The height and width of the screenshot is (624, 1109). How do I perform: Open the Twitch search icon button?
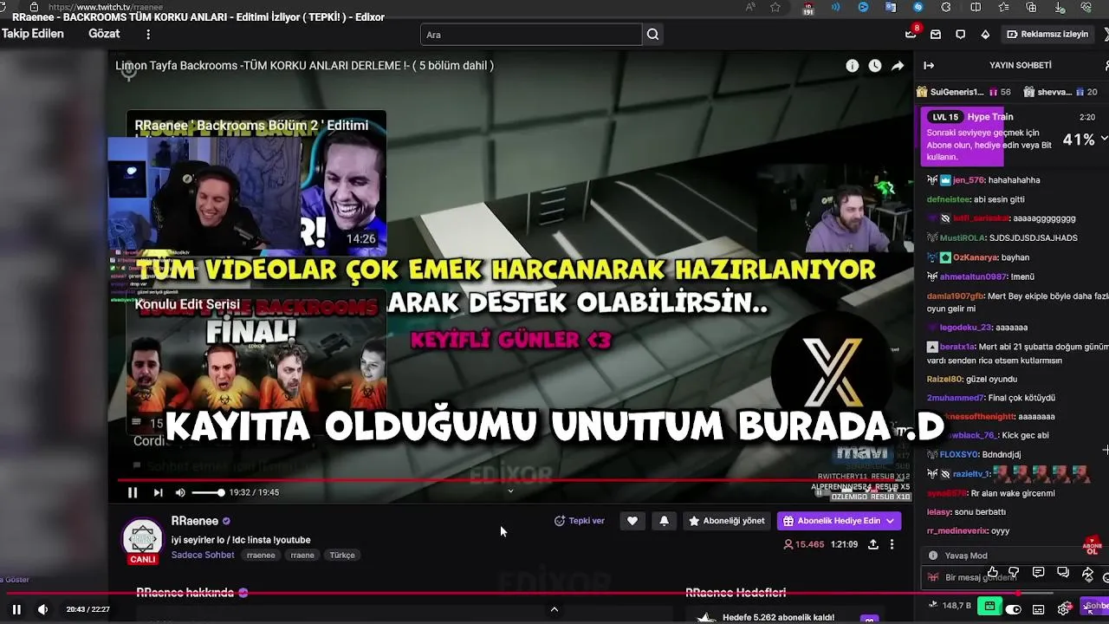[653, 35]
